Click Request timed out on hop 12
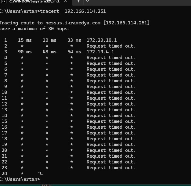The image size is (191, 186). (x=111, y=104)
